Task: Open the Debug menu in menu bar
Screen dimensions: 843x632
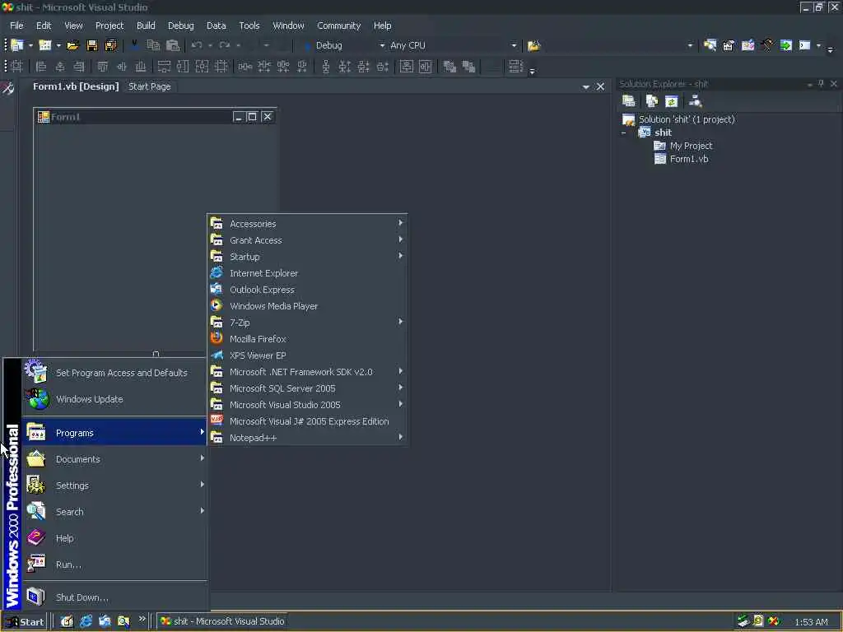Action: 180,26
